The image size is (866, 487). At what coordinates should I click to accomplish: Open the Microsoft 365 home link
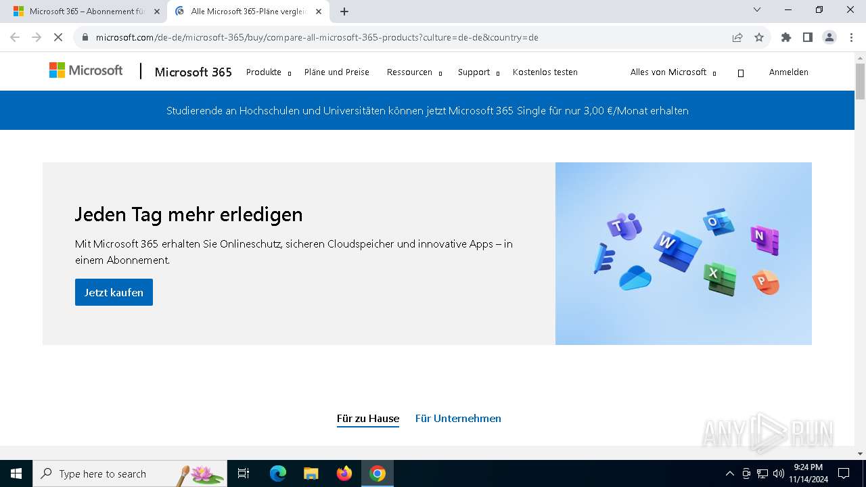(x=193, y=72)
